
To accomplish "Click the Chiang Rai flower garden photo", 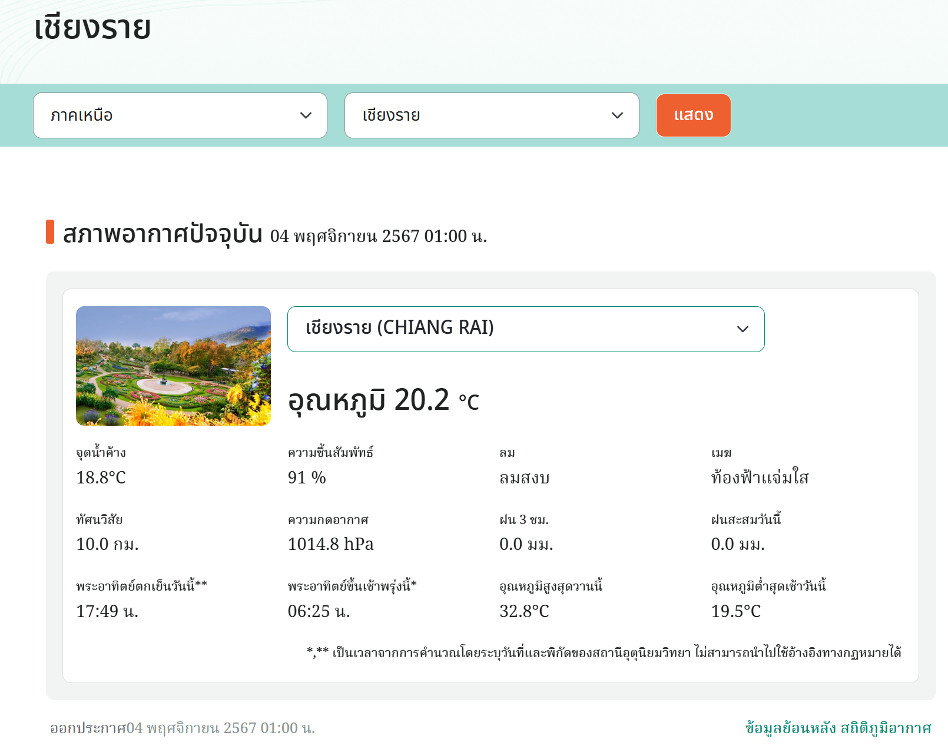I will (x=173, y=366).
